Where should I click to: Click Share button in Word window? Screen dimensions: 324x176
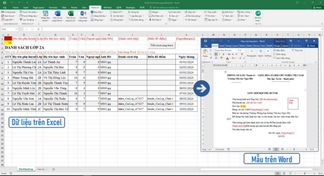[311, 46]
